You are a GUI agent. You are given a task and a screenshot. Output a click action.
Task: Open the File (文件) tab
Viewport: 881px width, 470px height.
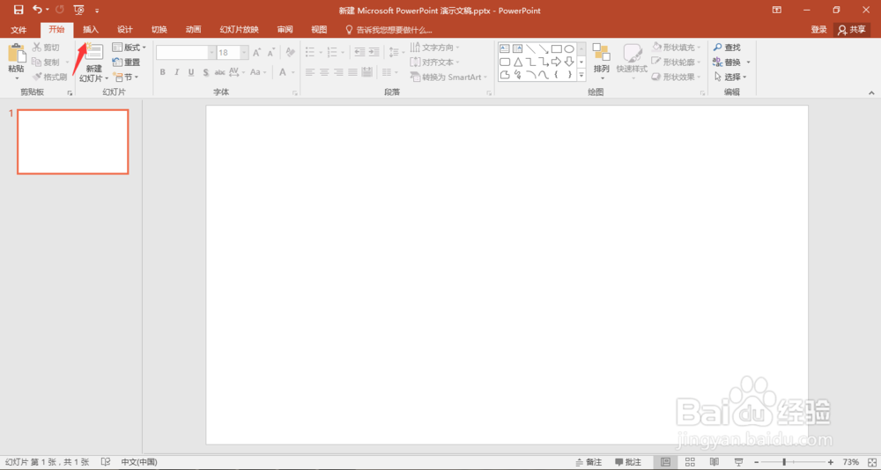pyautogui.click(x=19, y=30)
